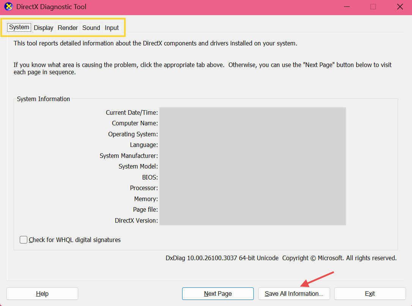Viewport: 412px width, 306px height.
Task: Click the Computer Name label
Action: coord(135,123)
